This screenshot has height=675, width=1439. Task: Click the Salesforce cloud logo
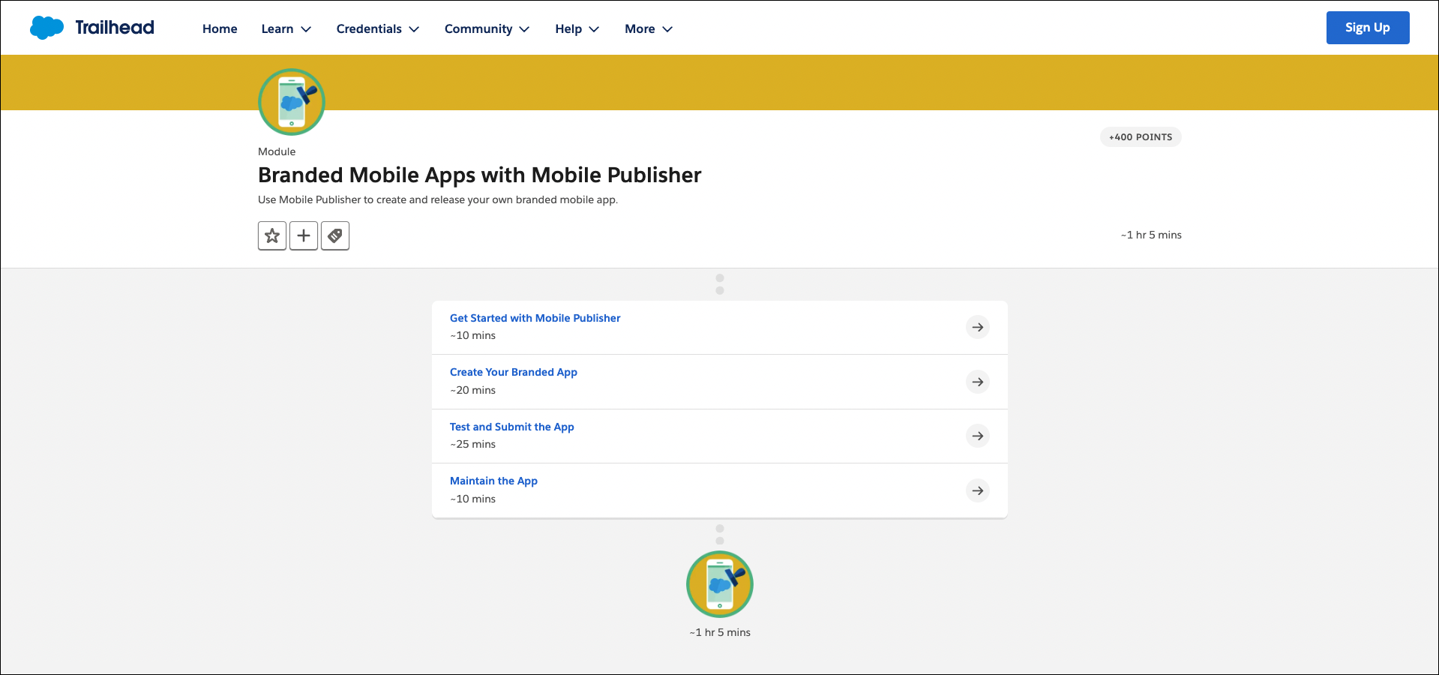pyautogui.click(x=46, y=28)
